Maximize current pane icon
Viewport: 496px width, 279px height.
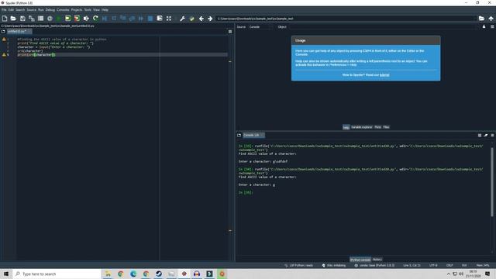160,19
